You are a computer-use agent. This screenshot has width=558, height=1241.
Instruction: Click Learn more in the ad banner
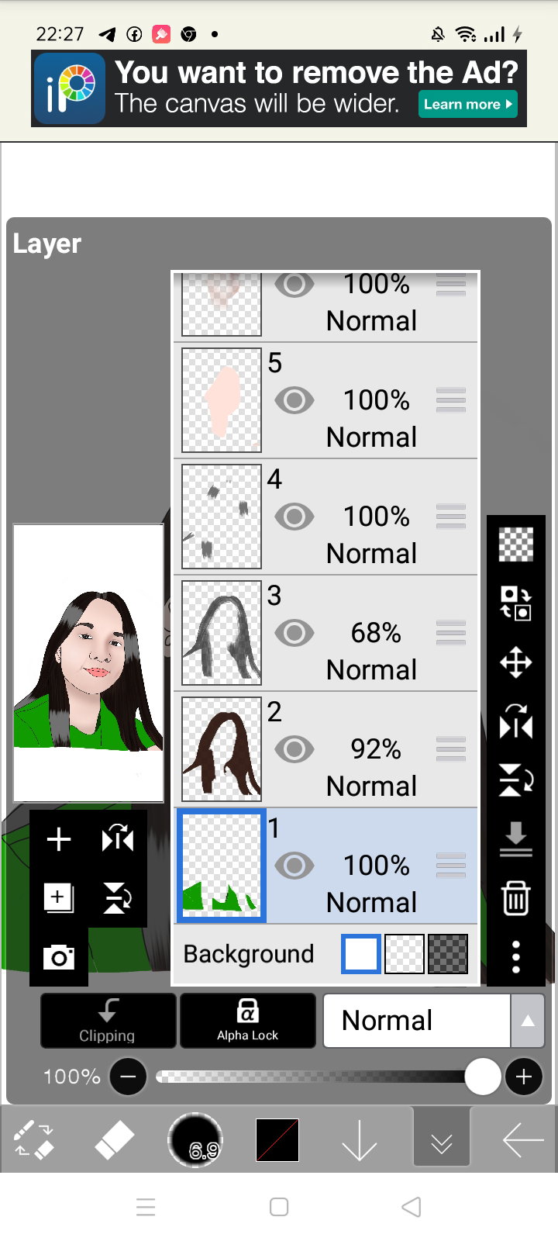point(468,104)
